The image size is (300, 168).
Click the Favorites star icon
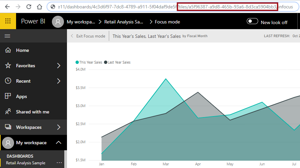coord(8,66)
